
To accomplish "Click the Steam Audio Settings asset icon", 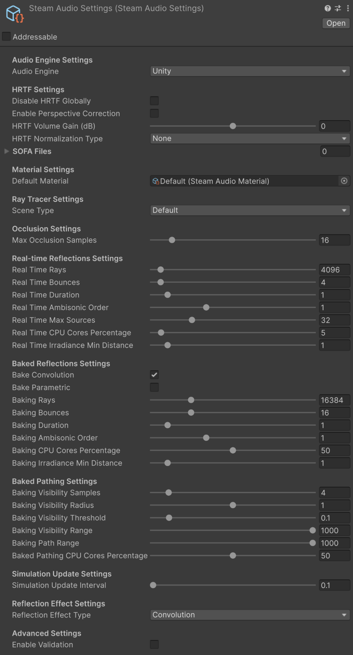I will (15, 14).
